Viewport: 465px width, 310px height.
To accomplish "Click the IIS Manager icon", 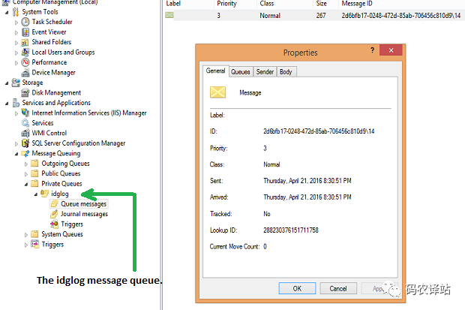I will point(25,113).
